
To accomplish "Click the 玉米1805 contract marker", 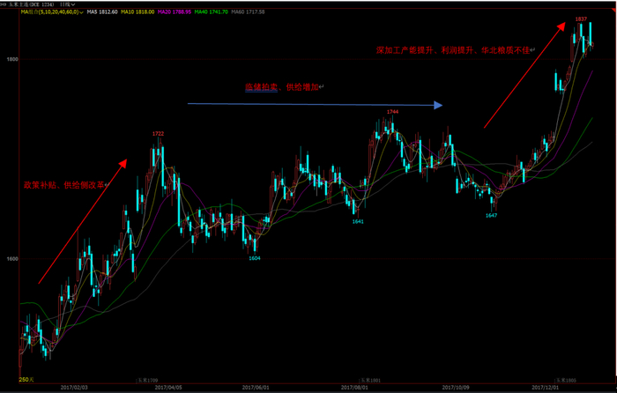I will 566,381.
